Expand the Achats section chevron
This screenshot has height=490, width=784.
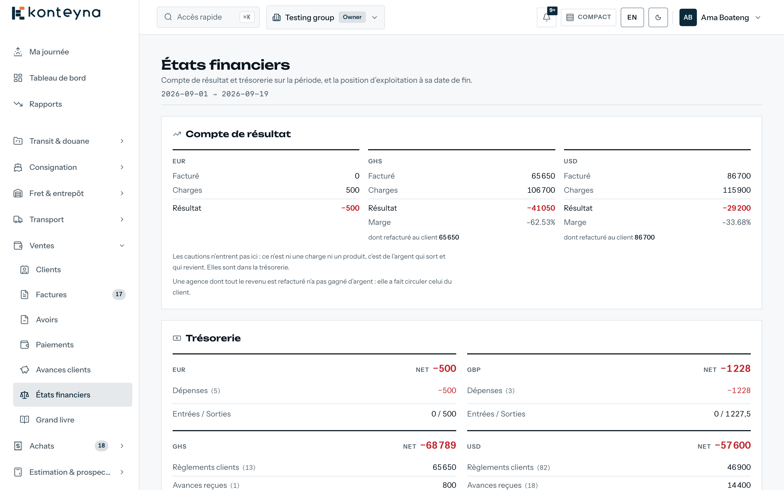(122, 446)
